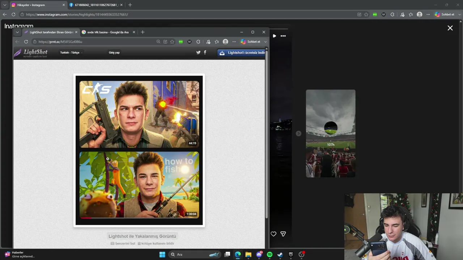Click the LightShot logo
The image size is (463, 260).
31,53
